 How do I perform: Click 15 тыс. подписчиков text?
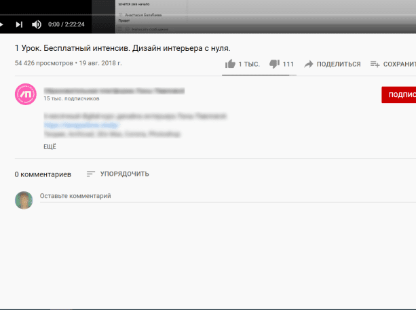71,98
